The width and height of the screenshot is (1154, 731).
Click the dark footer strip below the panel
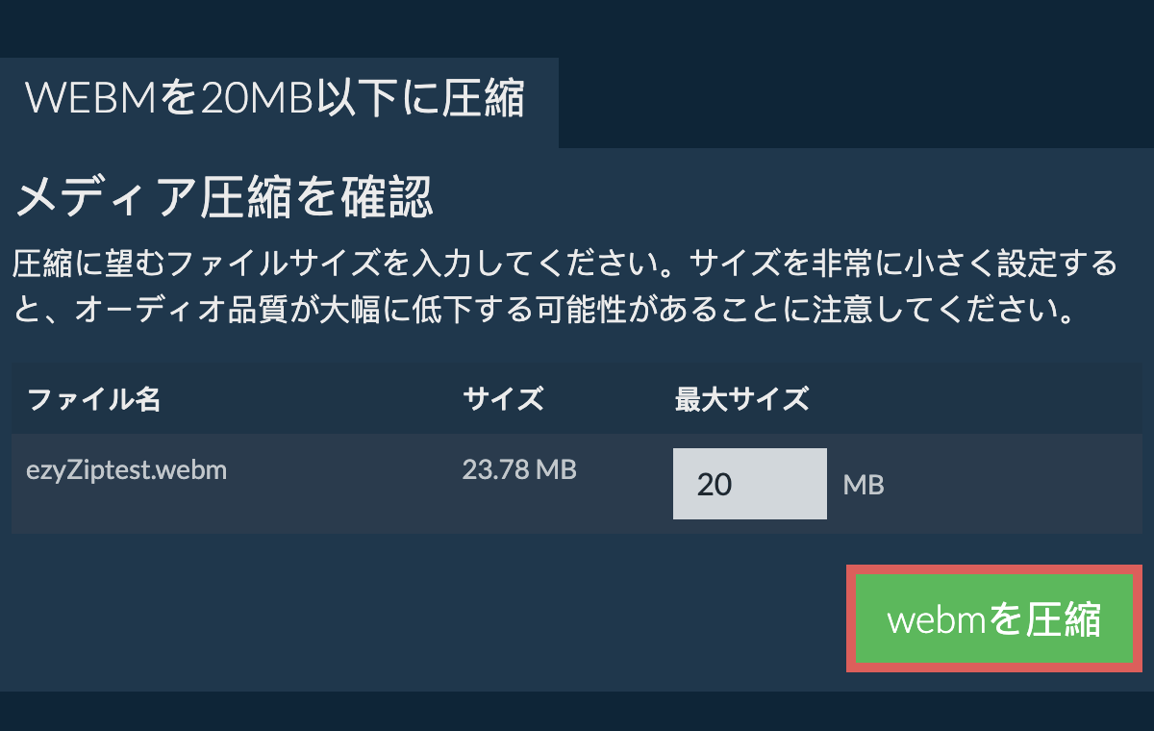[x=577, y=711]
